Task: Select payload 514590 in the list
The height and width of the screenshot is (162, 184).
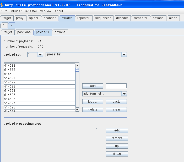Action: (x=39, y=74)
